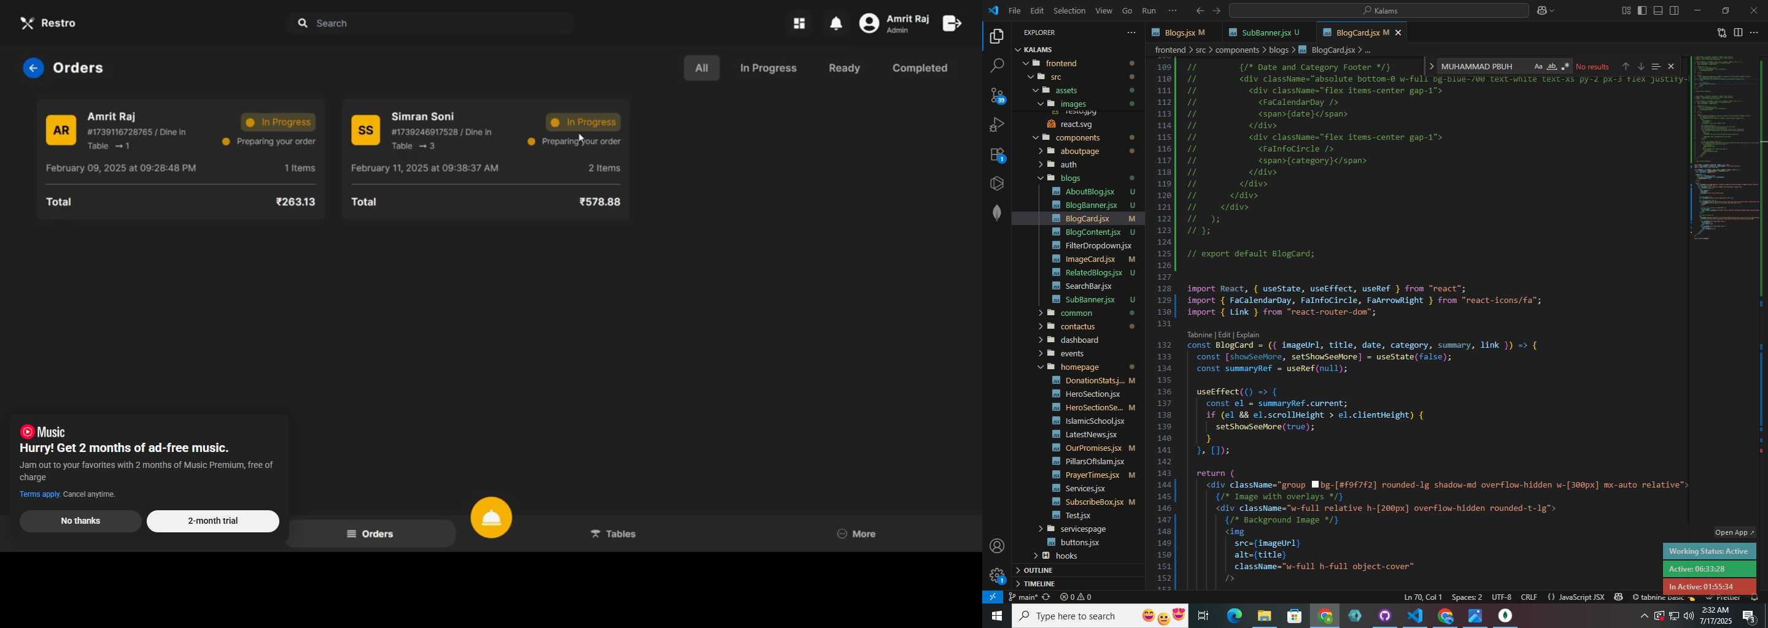Open the Restro dashboard grid icon
1768x628 pixels.
click(799, 24)
